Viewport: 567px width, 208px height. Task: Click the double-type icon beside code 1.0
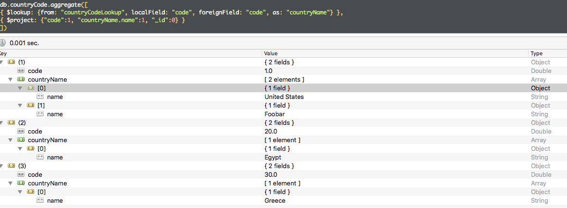pos(21,71)
